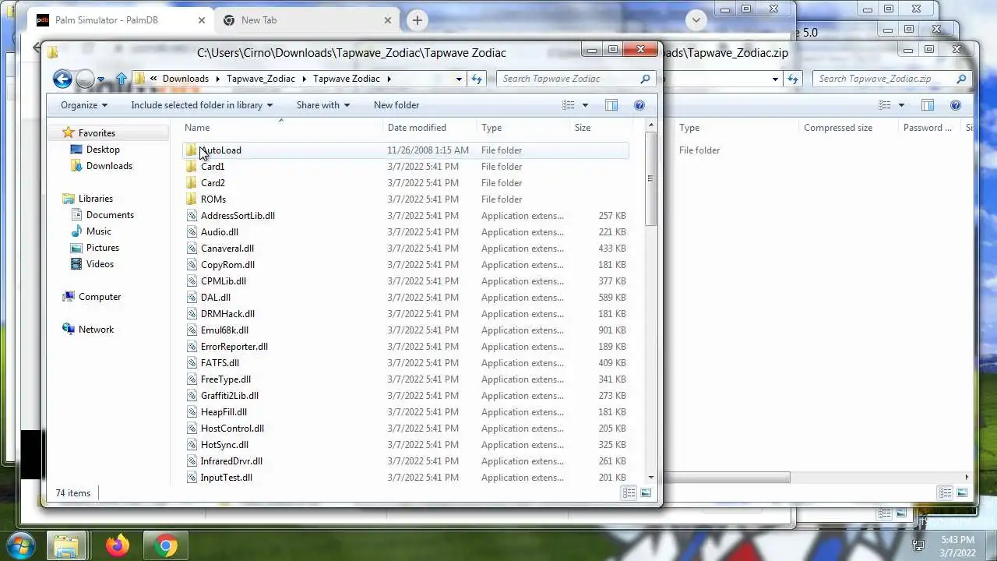
Task: Open the view options dropdown arrow
Action: pos(585,105)
